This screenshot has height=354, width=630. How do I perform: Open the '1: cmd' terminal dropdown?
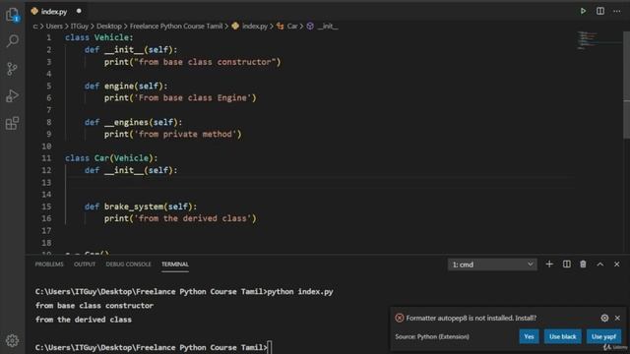tap(492, 265)
